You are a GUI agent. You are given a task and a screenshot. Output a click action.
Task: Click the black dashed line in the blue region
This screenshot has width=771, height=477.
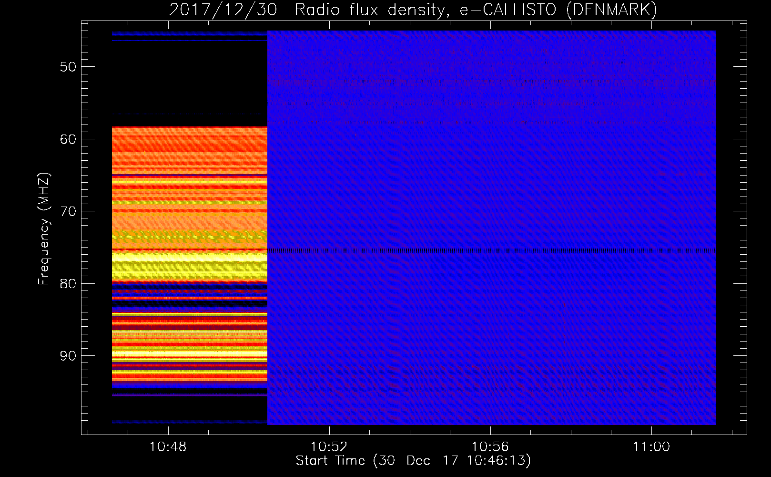(x=492, y=250)
